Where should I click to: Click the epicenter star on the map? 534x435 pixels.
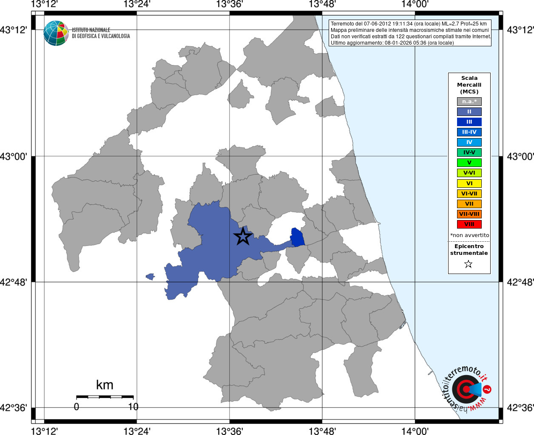point(243,236)
